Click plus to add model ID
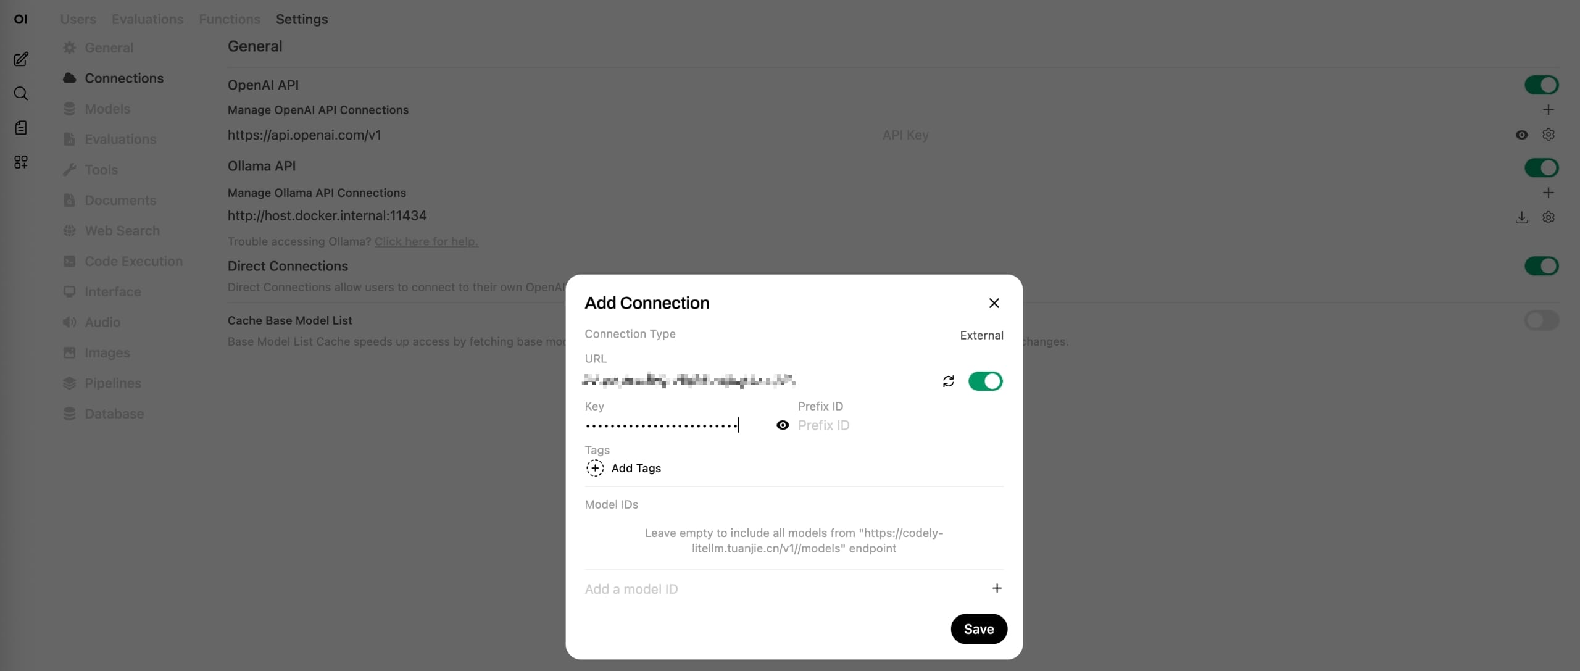The width and height of the screenshot is (1580, 671). click(x=996, y=588)
